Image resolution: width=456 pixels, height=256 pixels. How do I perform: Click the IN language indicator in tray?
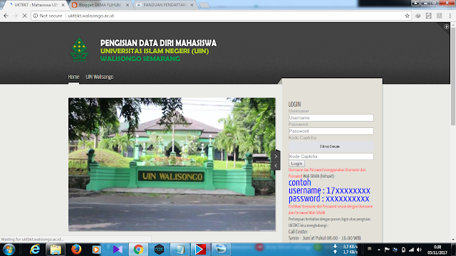370,249
